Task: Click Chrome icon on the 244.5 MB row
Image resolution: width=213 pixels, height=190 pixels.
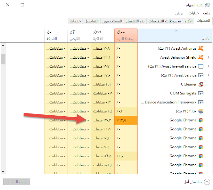Action: coord(201,156)
